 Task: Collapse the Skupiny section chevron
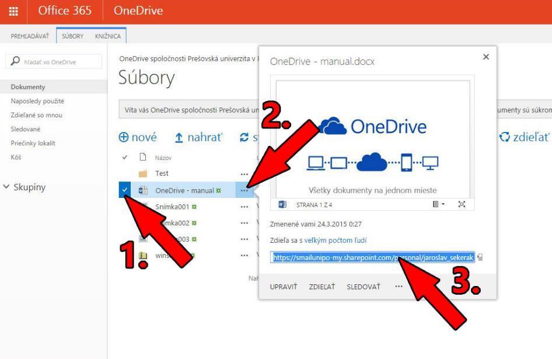[6, 186]
